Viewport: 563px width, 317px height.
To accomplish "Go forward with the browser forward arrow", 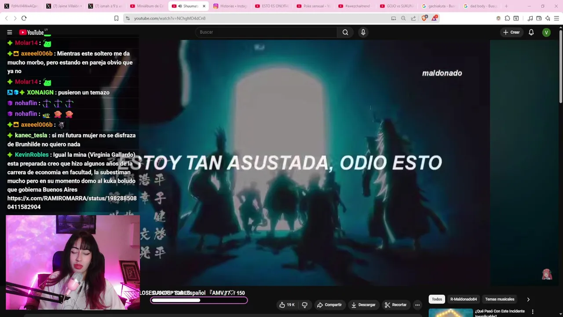I will click(x=15, y=18).
